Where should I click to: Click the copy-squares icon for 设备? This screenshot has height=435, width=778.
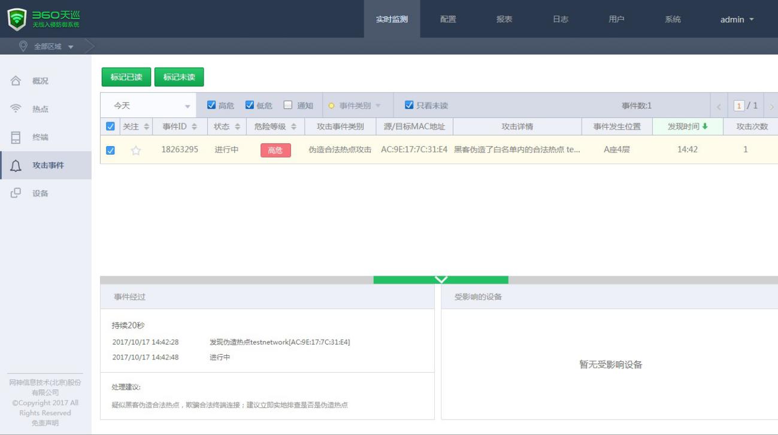(16, 193)
